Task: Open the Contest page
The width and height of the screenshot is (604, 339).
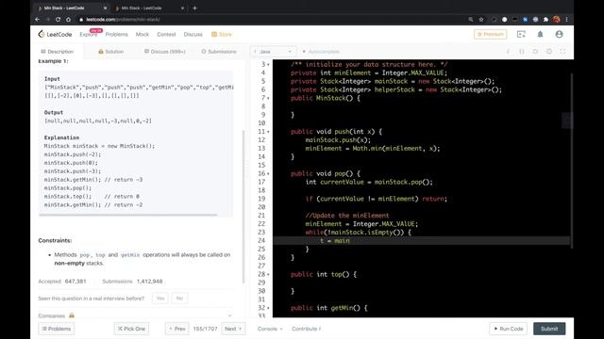Action: coord(166,34)
